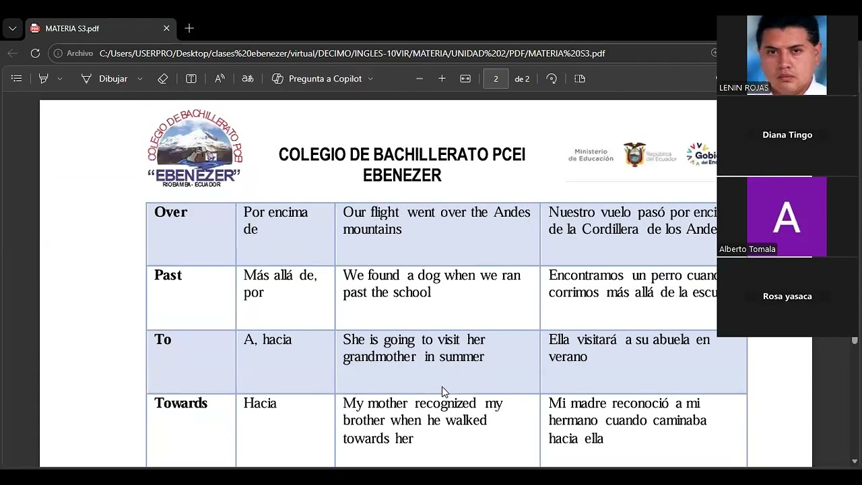862x485 pixels.
Task: Click the 'Más allá de, por' cell
Action: pos(286,298)
